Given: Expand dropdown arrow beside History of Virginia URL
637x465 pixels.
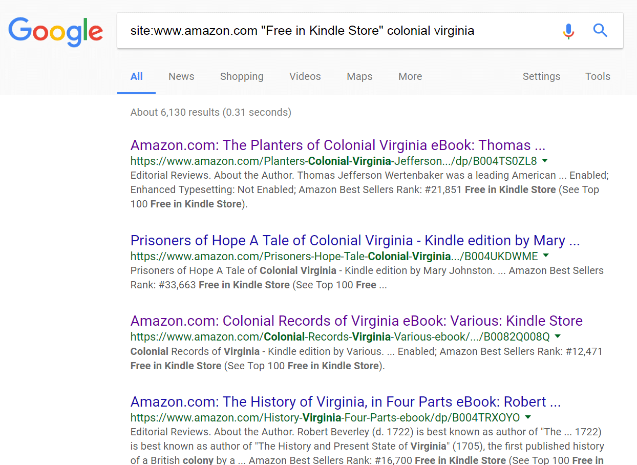Looking at the screenshot, I should point(528,417).
